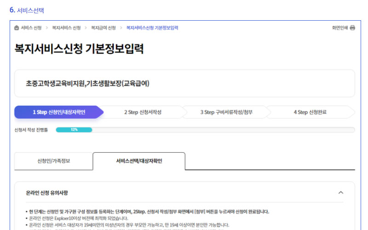Click the notice line mentioning Exploer10이상 버전
Screen dimensions: 368x230
[x=78, y=218]
